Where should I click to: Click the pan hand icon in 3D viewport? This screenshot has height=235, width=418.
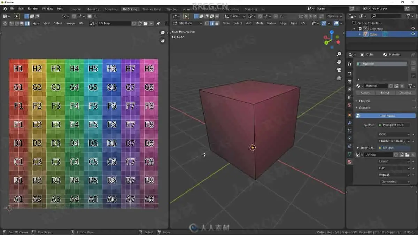point(339,62)
